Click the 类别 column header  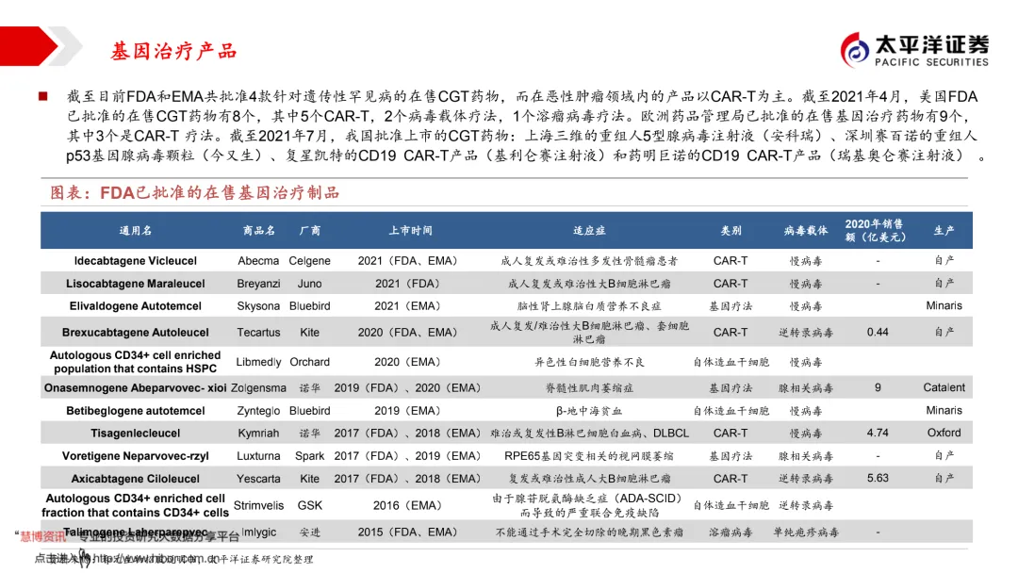[x=731, y=230]
